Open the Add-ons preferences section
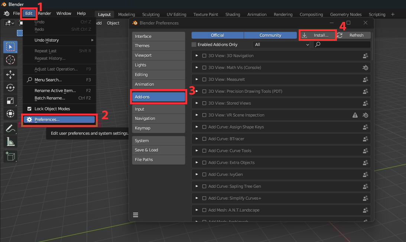This screenshot has height=242, width=406. [159, 97]
